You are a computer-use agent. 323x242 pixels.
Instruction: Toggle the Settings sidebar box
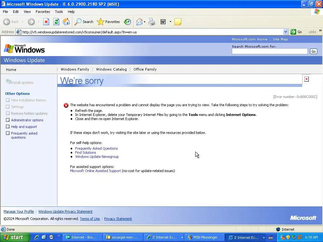(8, 107)
